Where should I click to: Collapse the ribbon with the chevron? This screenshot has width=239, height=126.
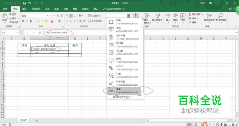pyautogui.click(x=236, y=27)
